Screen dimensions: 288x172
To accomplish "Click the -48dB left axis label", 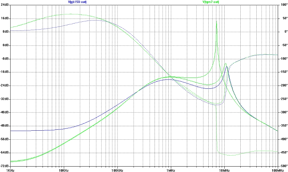I will point(4,126).
